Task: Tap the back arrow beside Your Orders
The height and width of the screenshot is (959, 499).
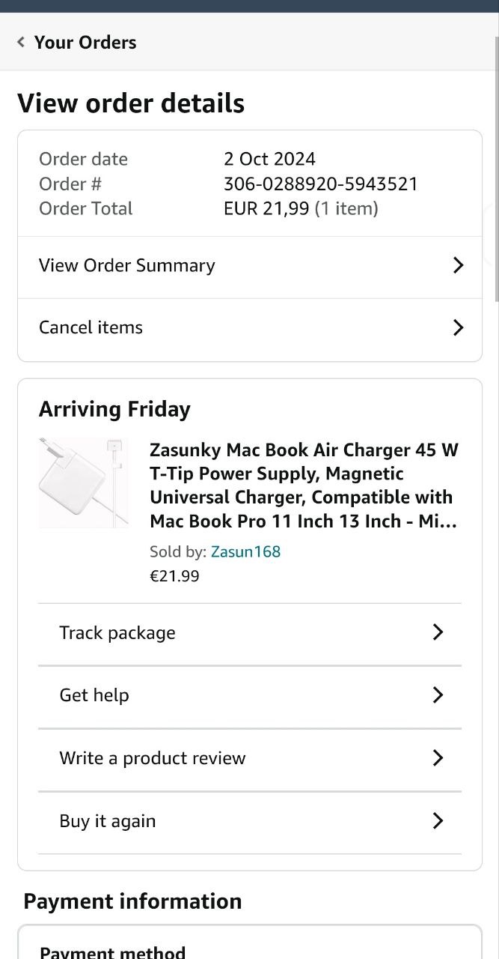Action: (x=21, y=42)
